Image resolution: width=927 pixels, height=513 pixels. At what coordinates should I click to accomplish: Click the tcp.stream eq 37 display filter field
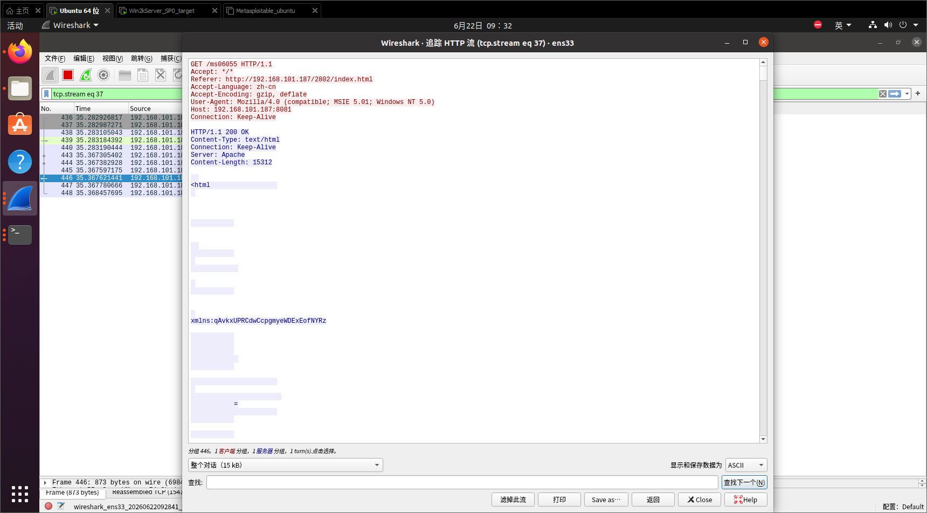click(x=463, y=94)
